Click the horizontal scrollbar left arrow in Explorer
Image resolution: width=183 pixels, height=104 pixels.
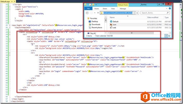tap(109, 33)
